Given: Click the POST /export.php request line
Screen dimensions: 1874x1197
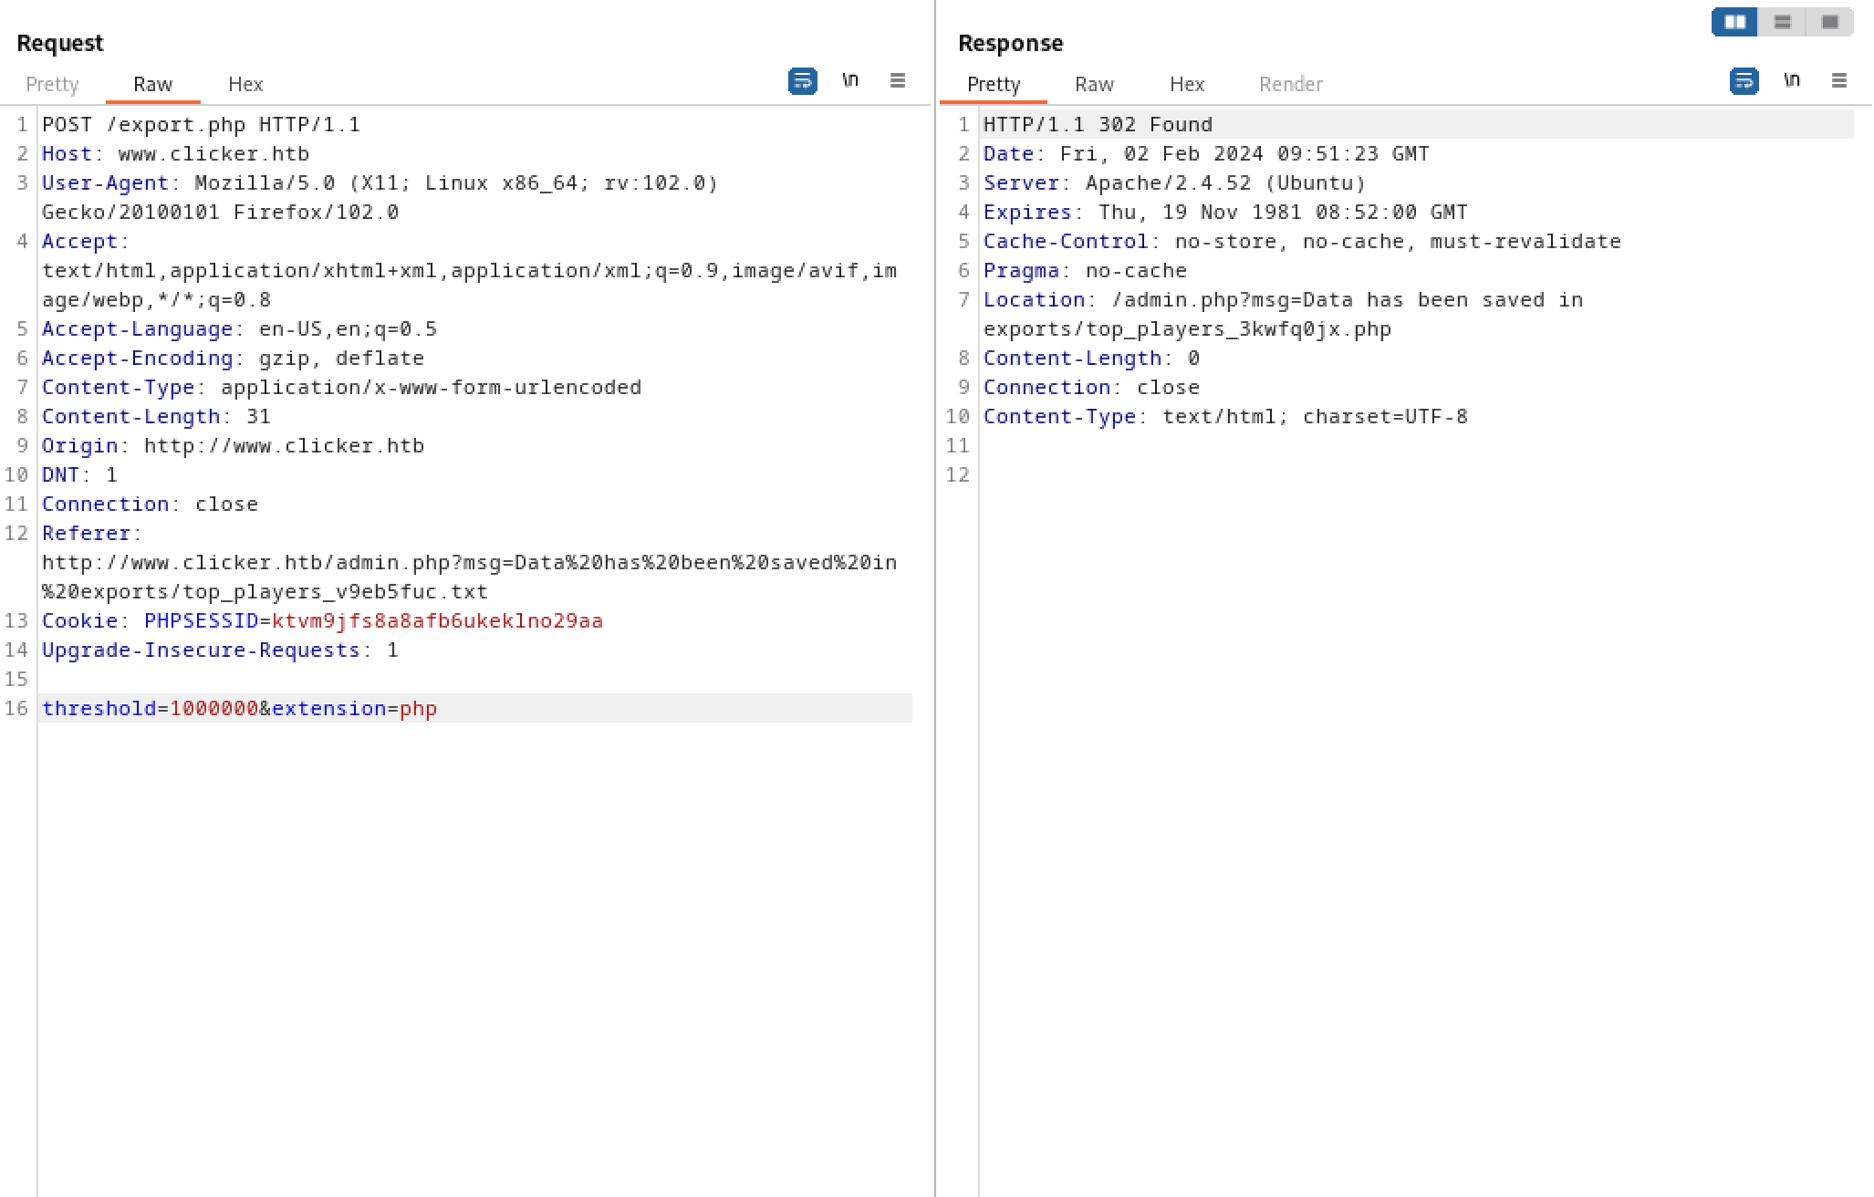Looking at the screenshot, I should point(201,124).
